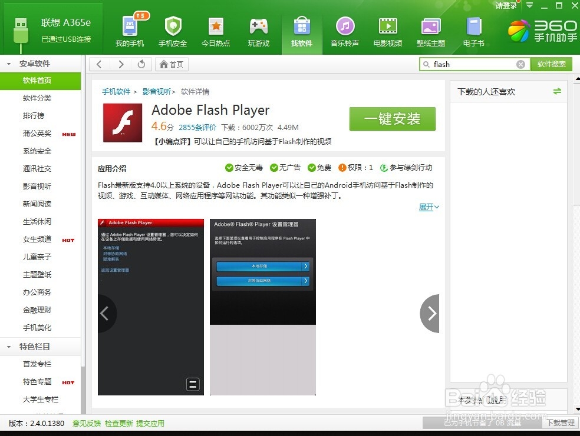
Task: Open 下载管理 button
Action: pyautogui.click(x=561, y=422)
